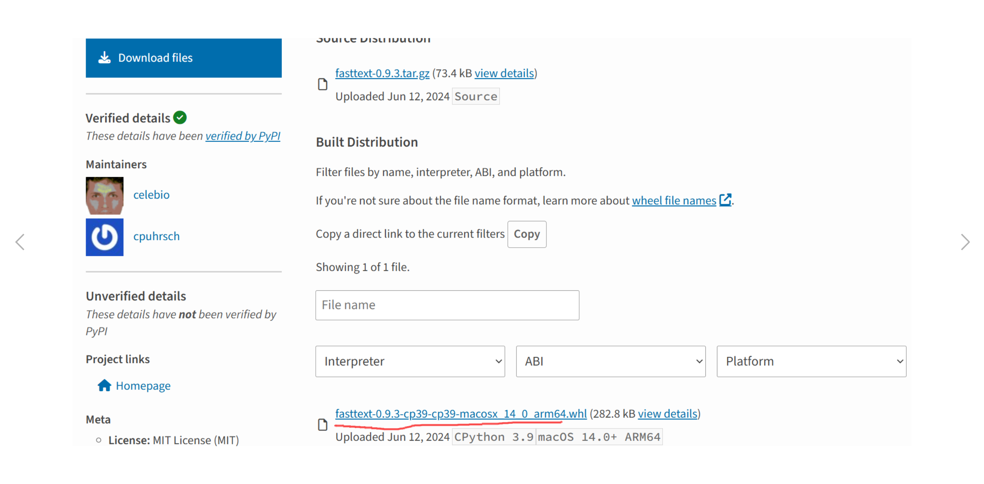Open the ABI filter dropdown

coord(610,361)
